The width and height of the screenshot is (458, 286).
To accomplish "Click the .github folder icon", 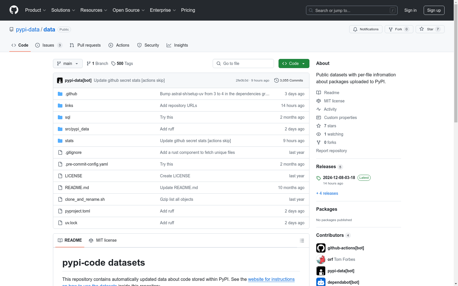I will (x=60, y=94).
